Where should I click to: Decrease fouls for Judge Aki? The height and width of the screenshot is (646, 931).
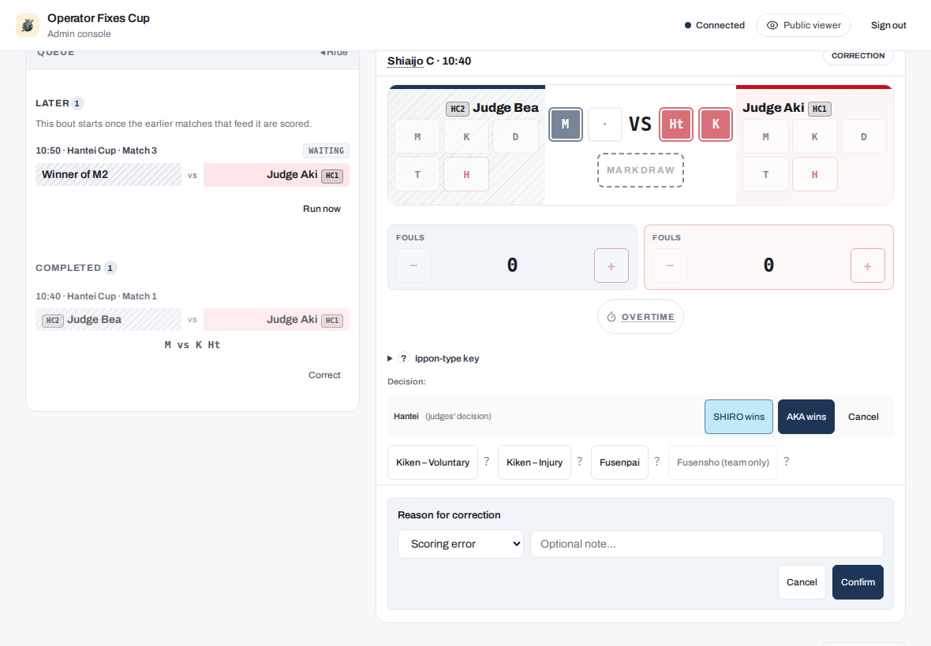(x=670, y=265)
